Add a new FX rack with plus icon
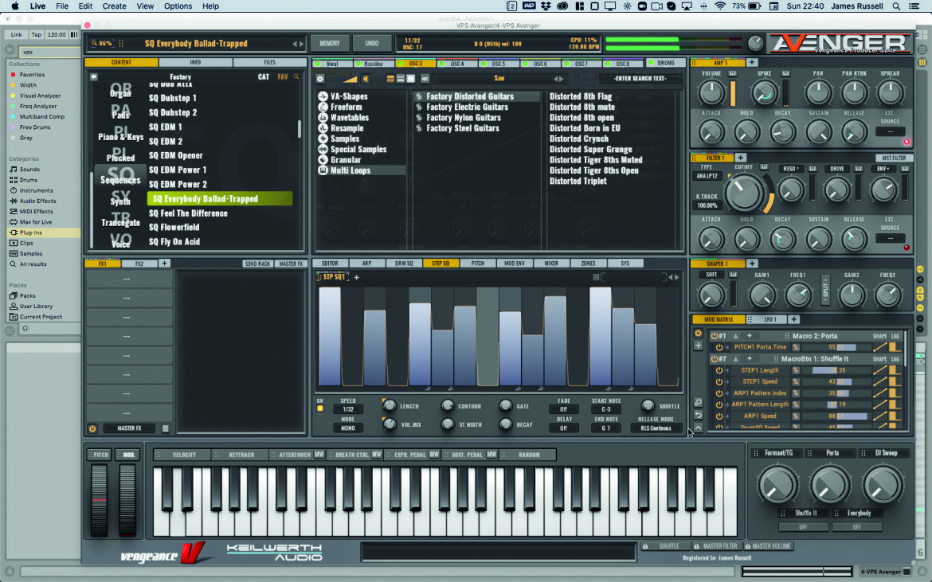The height and width of the screenshot is (582, 932). pos(165,263)
